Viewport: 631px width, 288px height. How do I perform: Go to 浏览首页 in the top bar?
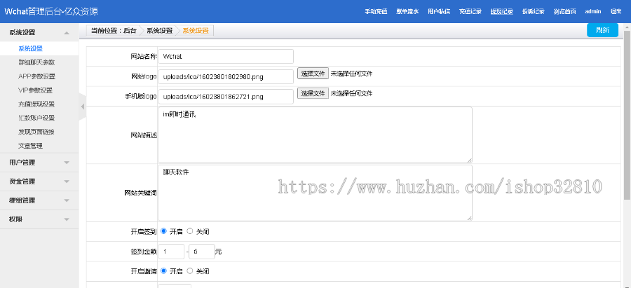(564, 11)
